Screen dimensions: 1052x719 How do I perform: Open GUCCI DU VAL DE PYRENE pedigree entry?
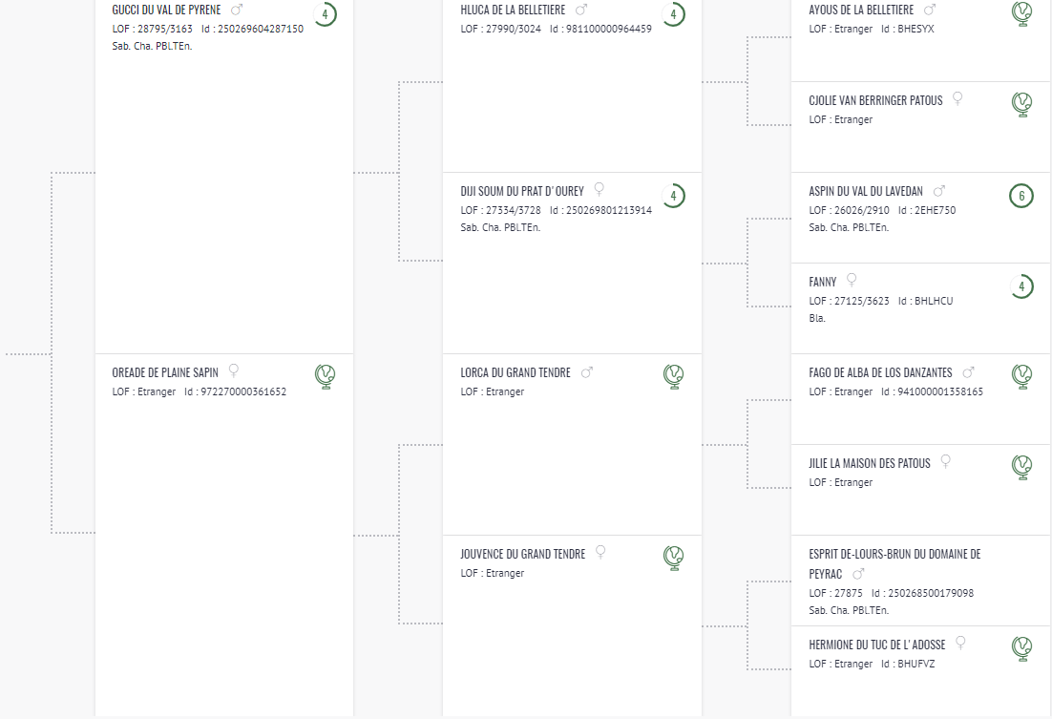pyautogui.click(x=166, y=11)
